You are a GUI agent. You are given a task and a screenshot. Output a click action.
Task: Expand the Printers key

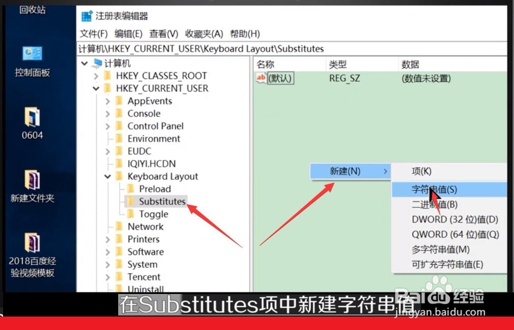pyautogui.click(x=107, y=240)
